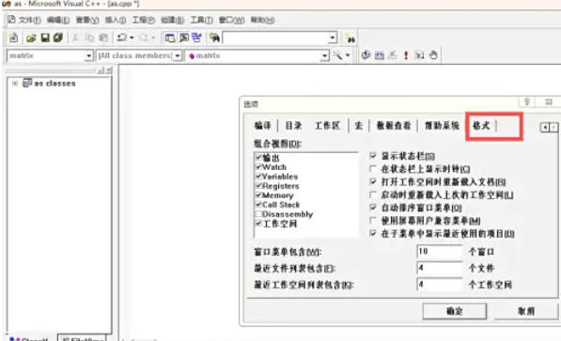561x341 pixels.
Task: Click the Cut scissors icon
Action: tap(75, 38)
